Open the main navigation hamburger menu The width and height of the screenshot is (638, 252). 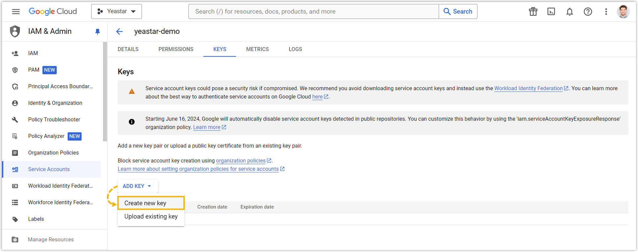coord(16,12)
